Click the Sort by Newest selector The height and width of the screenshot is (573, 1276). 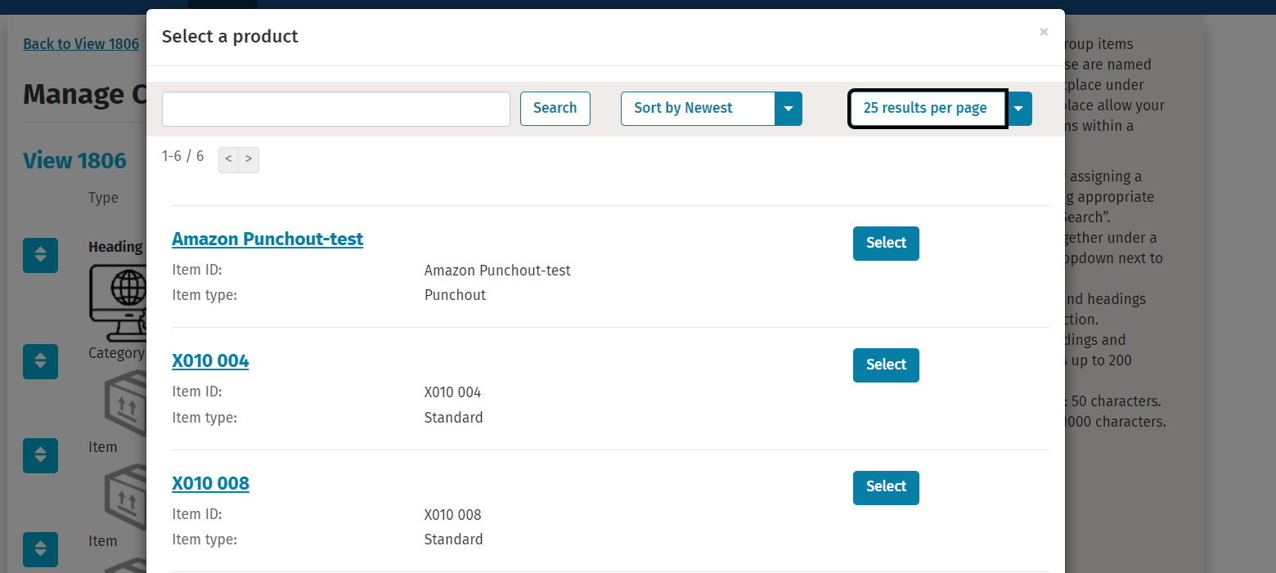tap(697, 109)
